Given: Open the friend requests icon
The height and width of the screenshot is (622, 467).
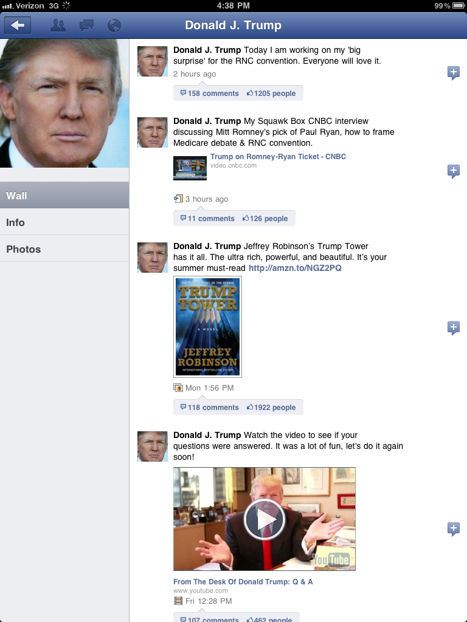Looking at the screenshot, I should [x=58, y=26].
